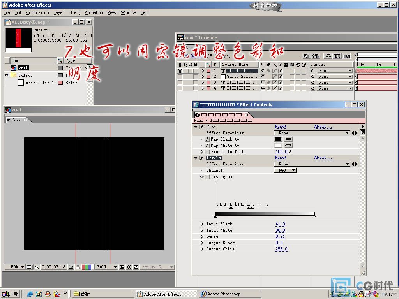Viewport: 399px width, 299px height.
Task: Click the Histogram stopwatch icon
Action: 207,177
